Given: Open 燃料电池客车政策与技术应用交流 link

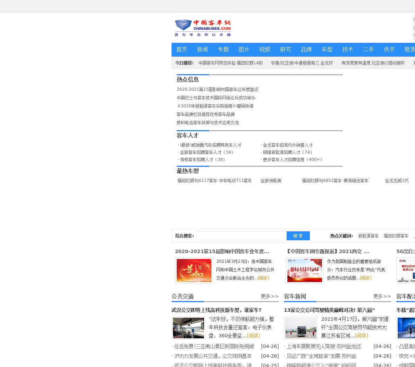Looking at the screenshot, I should [x=208, y=123].
